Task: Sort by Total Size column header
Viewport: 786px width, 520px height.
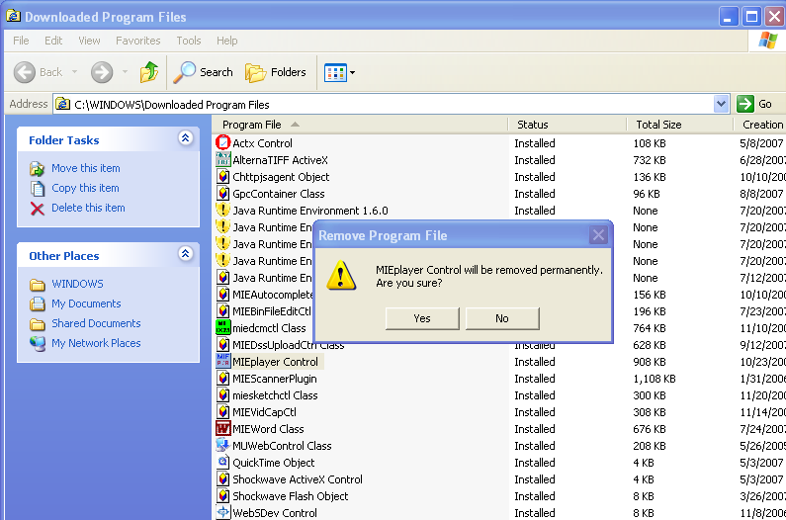Action: (x=659, y=125)
